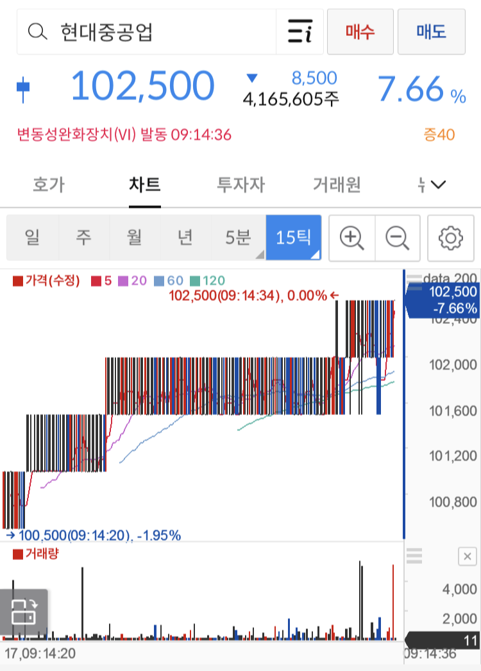Zoom in the chart with the plus magnifier
This screenshot has height=671, width=481.
[x=351, y=238]
